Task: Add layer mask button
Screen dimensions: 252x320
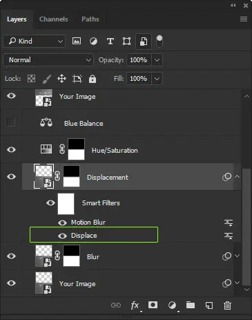Action: click(153, 305)
